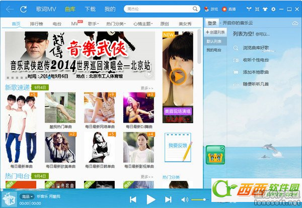Switch to the 歌词MV tab

click(46, 9)
